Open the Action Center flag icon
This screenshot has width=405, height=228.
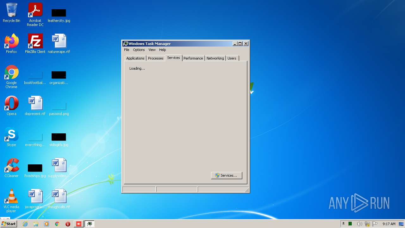pos(375,224)
